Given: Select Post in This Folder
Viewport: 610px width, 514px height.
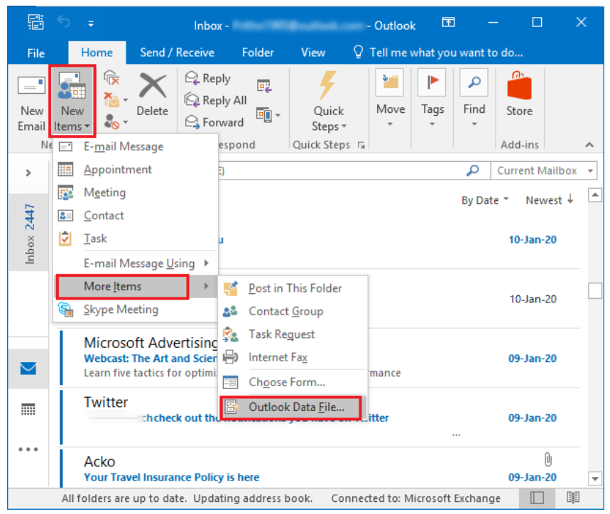Looking at the screenshot, I should [x=293, y=288].
